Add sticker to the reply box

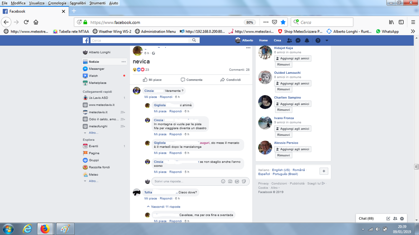[x=244, y=181]
